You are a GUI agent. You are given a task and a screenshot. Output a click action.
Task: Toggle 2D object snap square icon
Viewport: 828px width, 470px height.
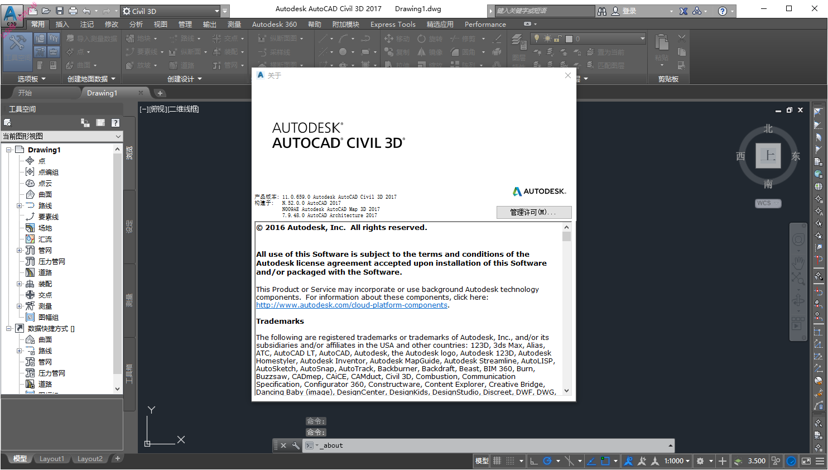pos(605,461)
